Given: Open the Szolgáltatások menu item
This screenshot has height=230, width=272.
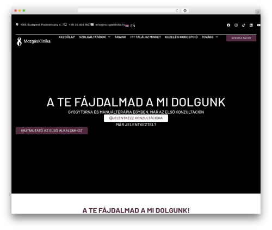Looking at the screenshot, I should (92, 37).
